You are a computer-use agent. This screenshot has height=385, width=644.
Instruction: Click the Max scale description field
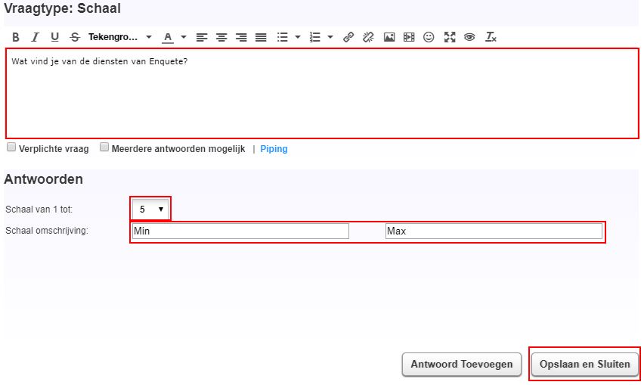[493, 231]
